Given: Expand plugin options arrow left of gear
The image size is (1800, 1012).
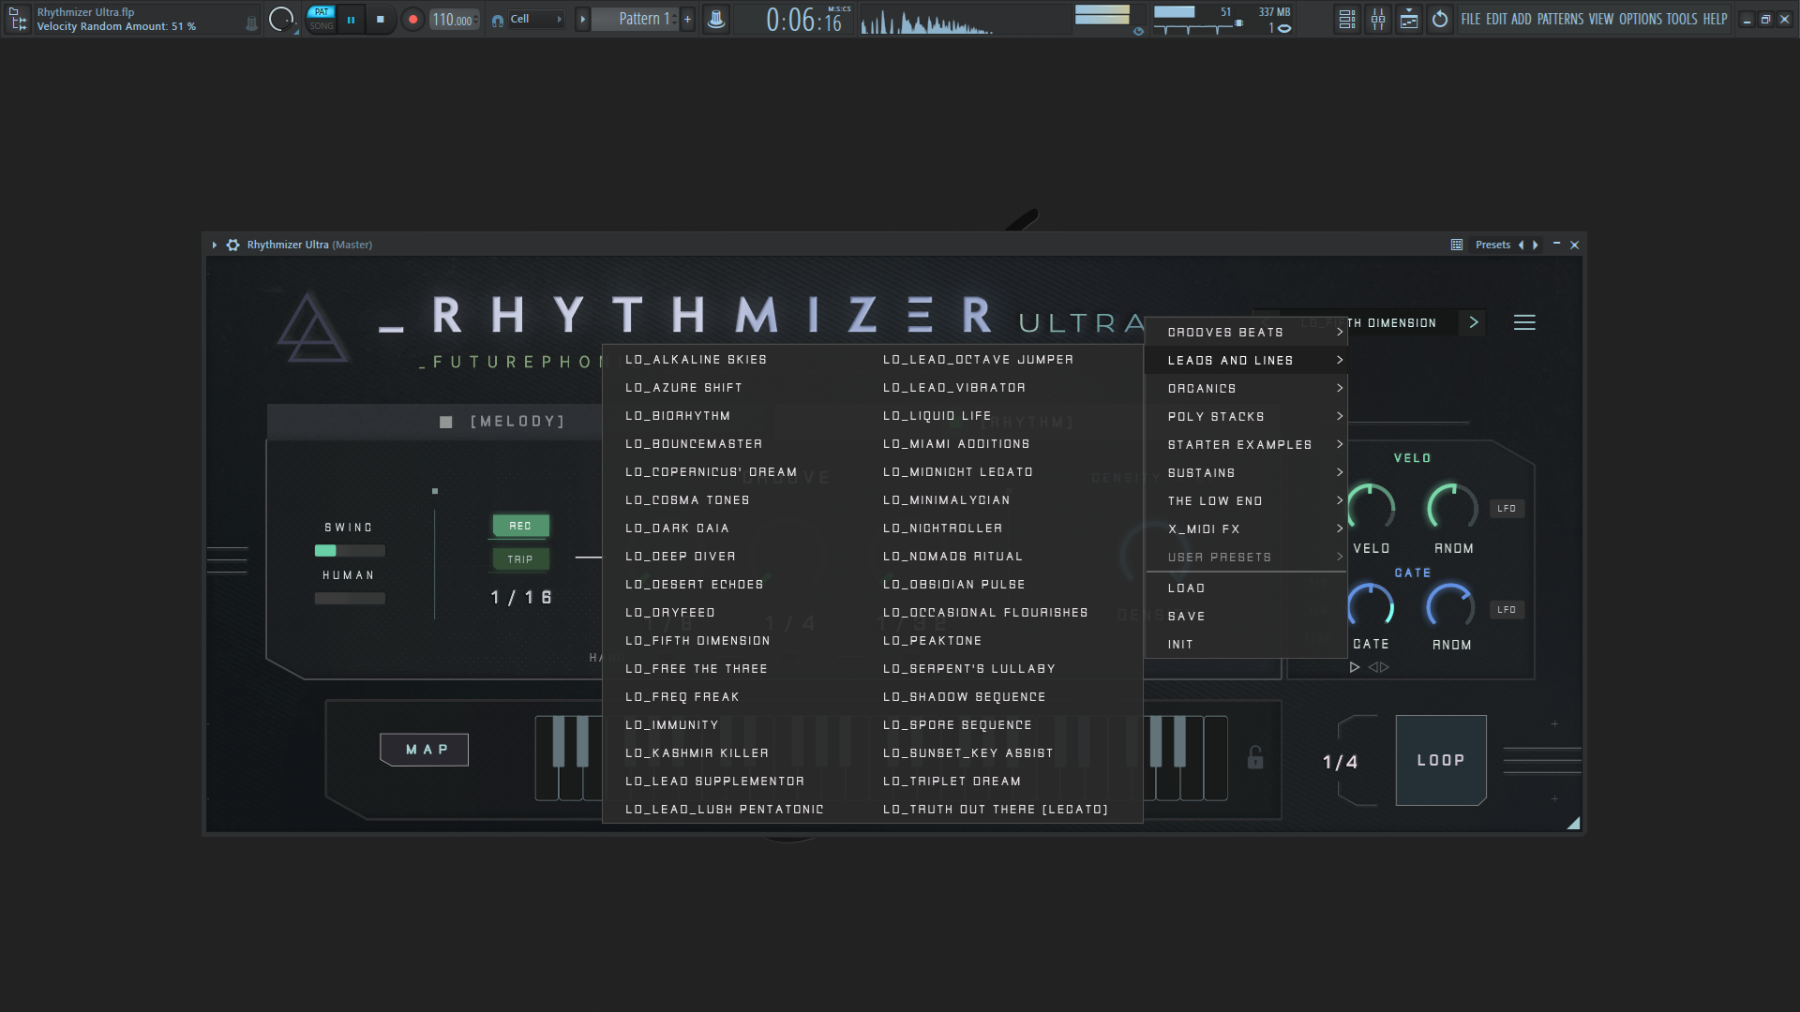Looking at the screenshot, I should click(215, 245).
